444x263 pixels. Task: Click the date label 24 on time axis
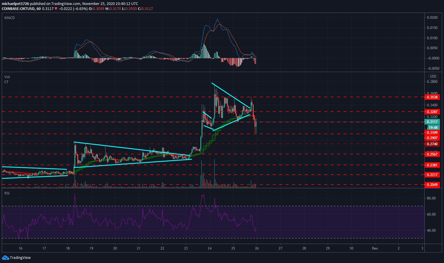tap(210, 248)
